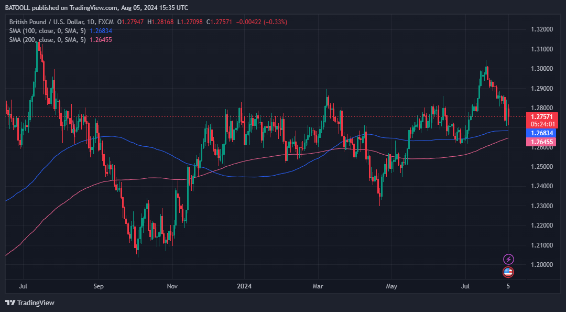Click the blue 1.26834 SMA price label

[542, 133]
